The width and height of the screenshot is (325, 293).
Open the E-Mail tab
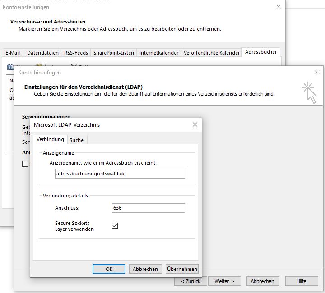[13, 53]
